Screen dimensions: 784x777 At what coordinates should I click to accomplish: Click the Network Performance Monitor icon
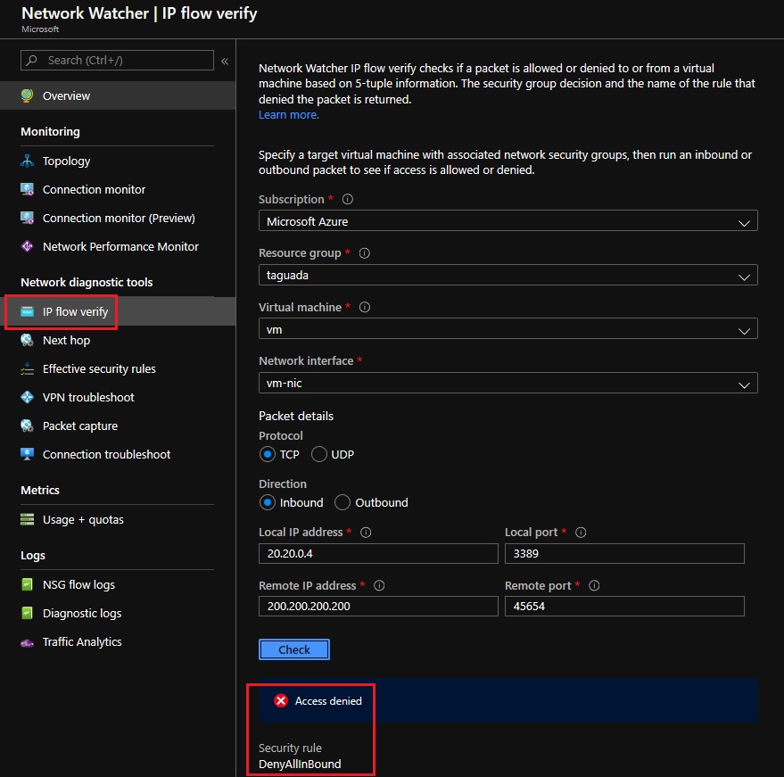[27, 246]
